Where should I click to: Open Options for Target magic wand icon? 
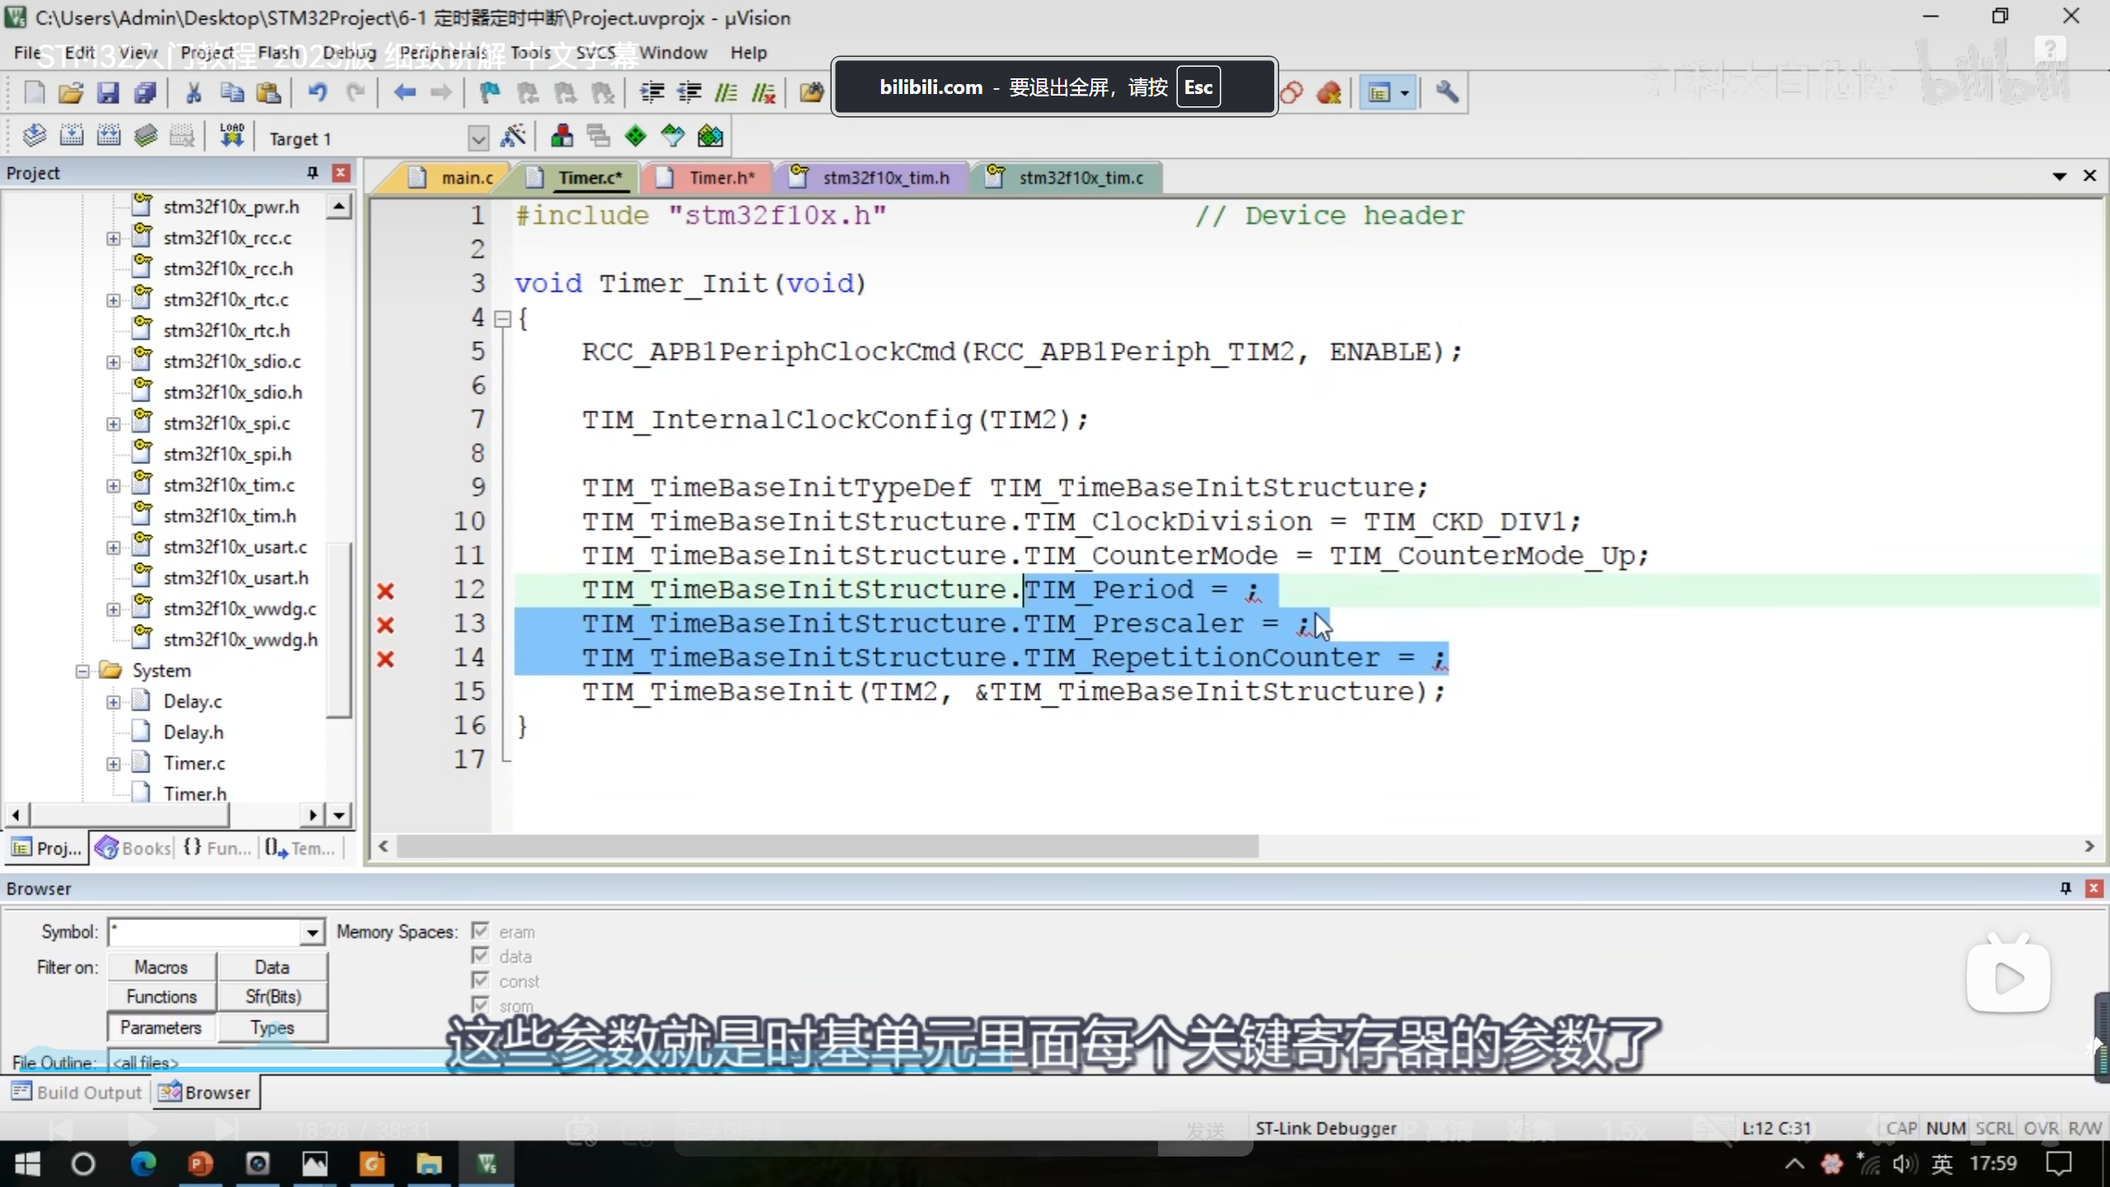tap(513, 136)
